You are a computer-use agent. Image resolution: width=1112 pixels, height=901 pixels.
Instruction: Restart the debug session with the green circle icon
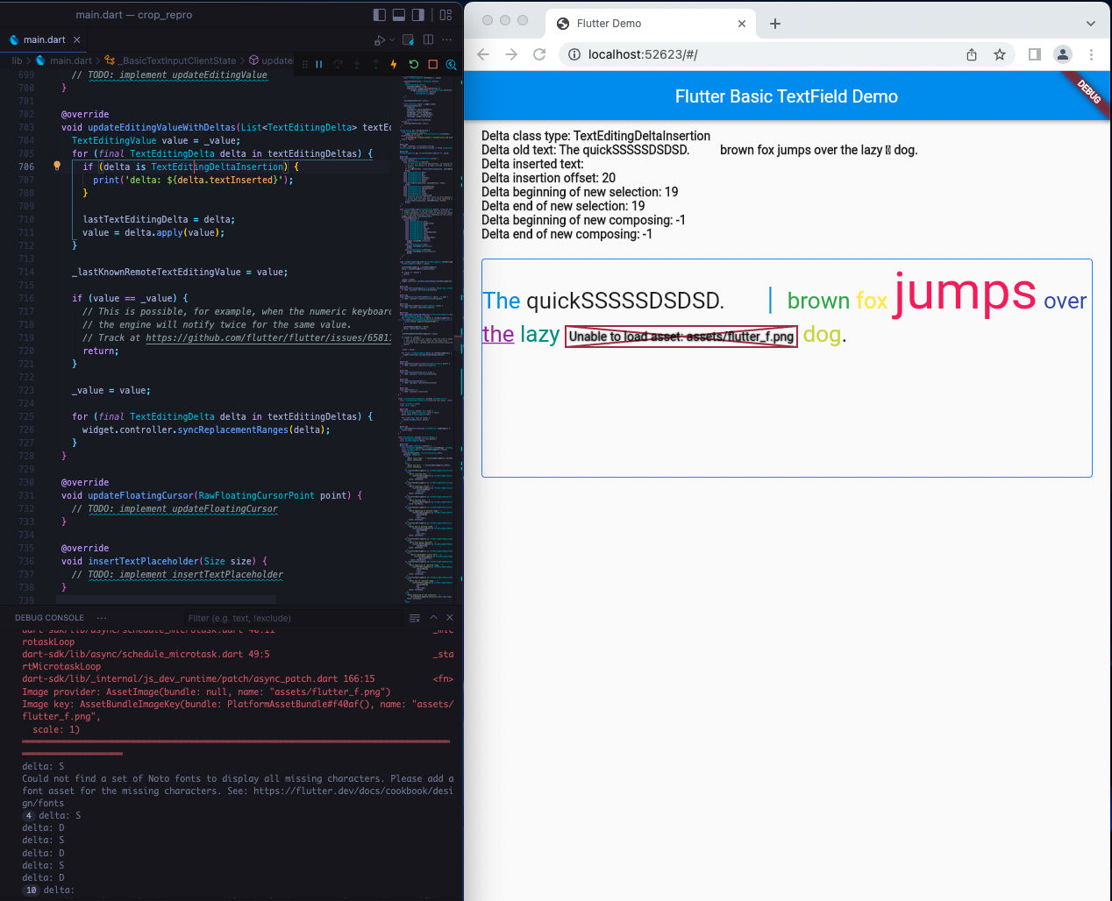(x=413, y=64)
